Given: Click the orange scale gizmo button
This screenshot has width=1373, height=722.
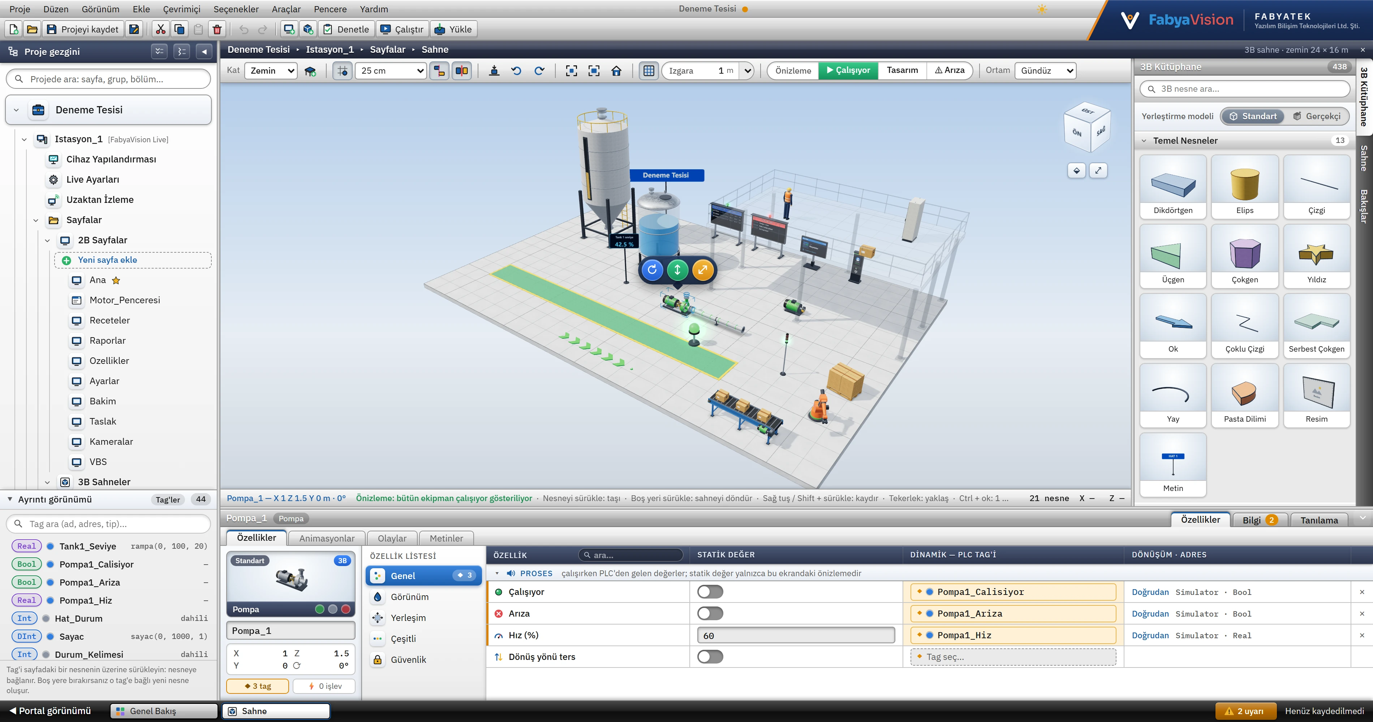Looking at the screenshot, I should [702, 269].
